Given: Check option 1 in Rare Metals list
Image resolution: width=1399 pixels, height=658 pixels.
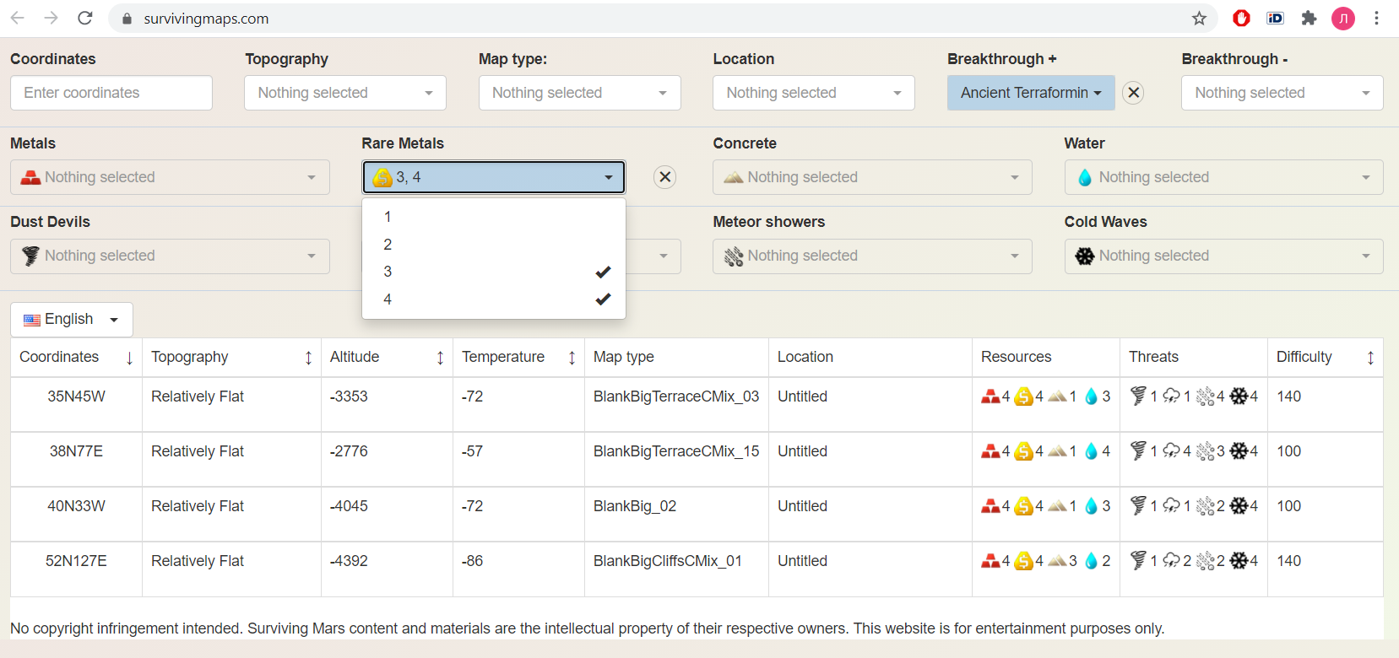Looking at the screenshot, I should [493, 217].
